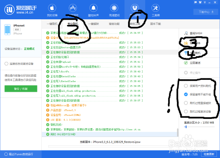Click the 正在写入KernelCache log row

pos(110,81)
